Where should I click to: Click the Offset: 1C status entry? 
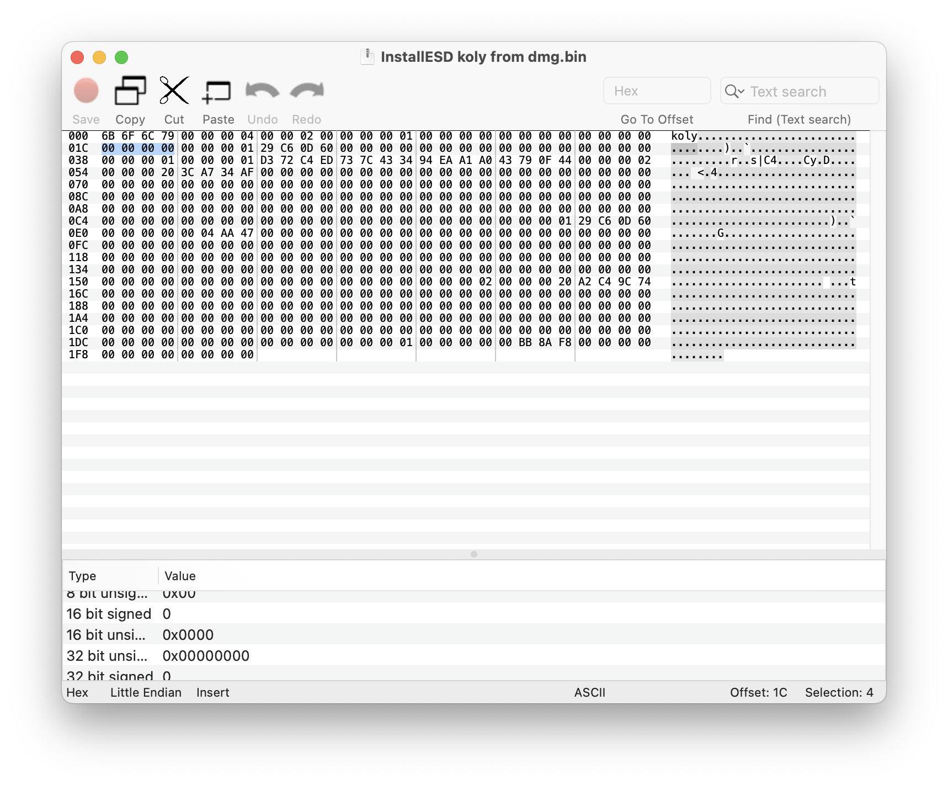coord(758,692)
